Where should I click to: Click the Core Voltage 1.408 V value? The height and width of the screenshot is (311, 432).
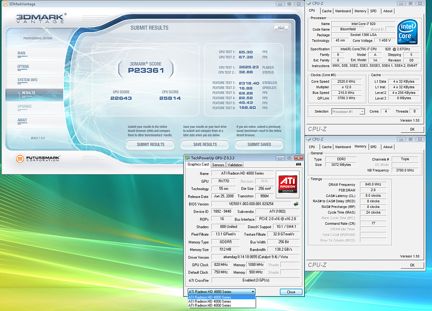click(x=384, y=40)
